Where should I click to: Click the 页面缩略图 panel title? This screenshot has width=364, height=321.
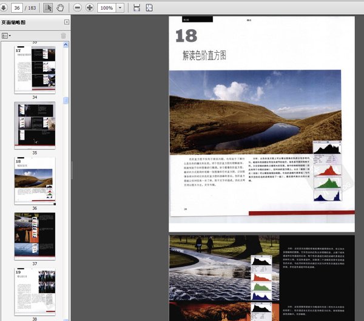pyautogui.click(x=13, y=22)
